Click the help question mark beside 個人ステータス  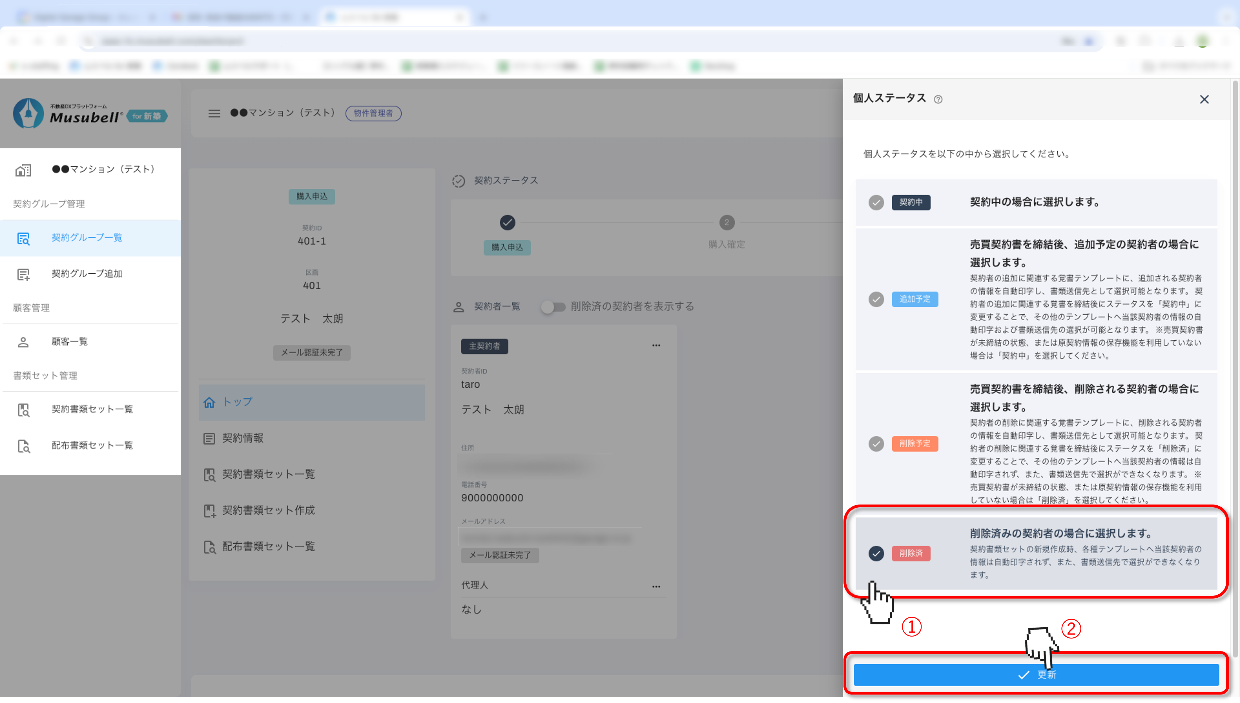[x=938, y=99]
